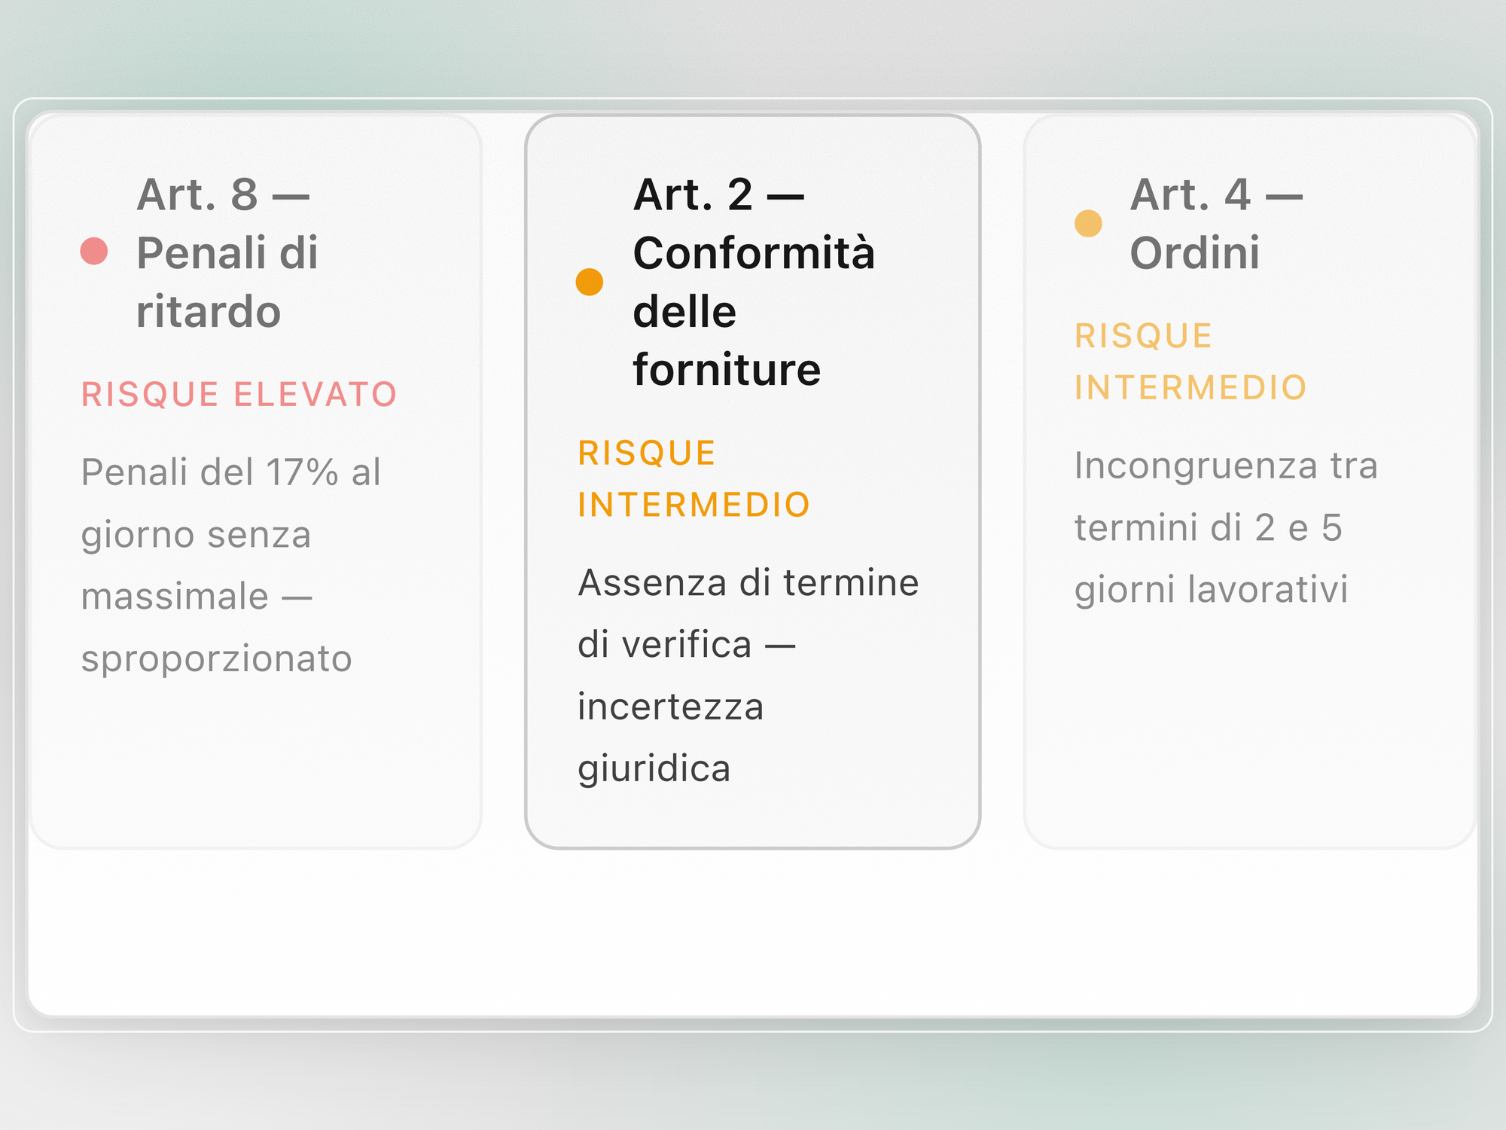Click 'giorni lavorativi' text in Art. 4 card
The image size is (1506, 1130).
[1211, 589]
